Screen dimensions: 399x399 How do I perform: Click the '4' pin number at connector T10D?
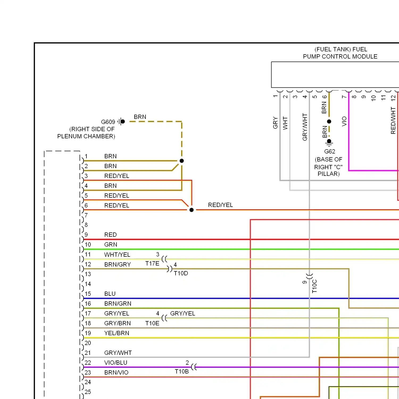pos(175,265)
